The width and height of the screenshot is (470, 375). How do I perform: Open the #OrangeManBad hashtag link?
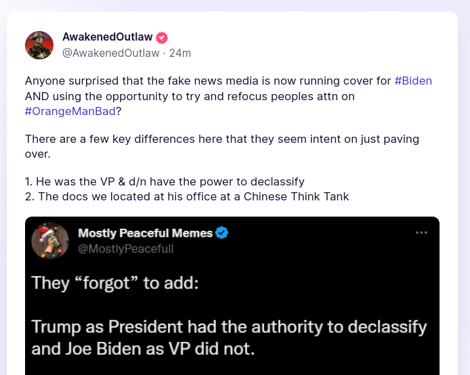70,111
